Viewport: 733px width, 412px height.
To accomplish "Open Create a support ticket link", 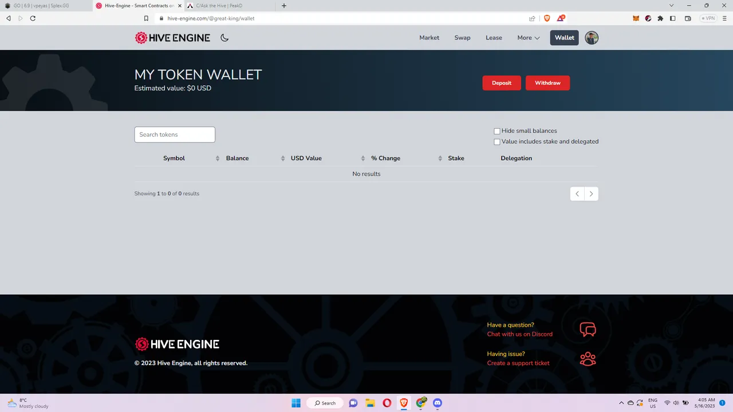I will click(518, 363).
